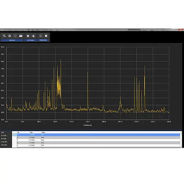Click the table scrollbar up arrow
The width and height of the screenshot is (184, 184).
click(181, 132)
